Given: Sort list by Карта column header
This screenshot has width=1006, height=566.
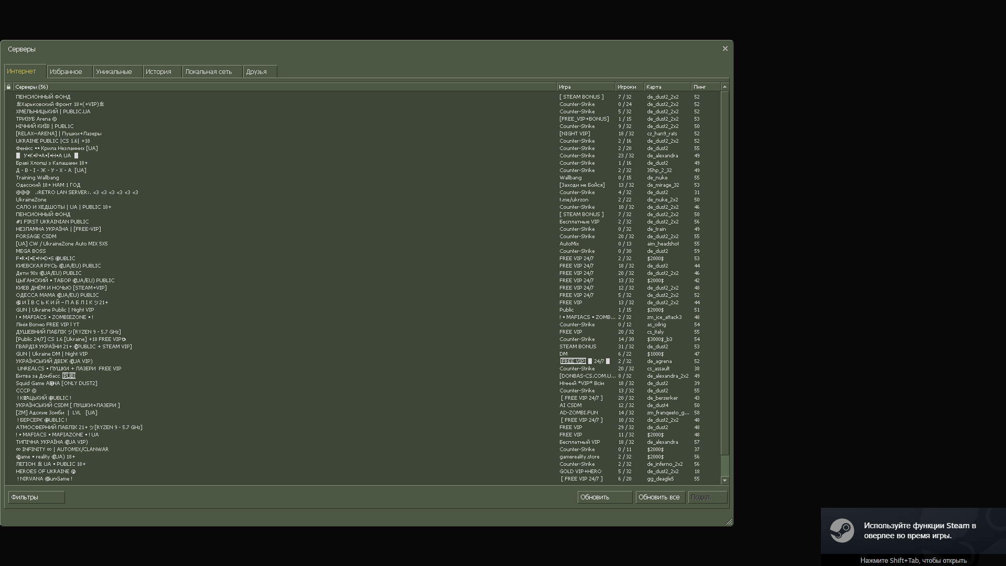Looking at the screenshot, I should tap(666, 87).
